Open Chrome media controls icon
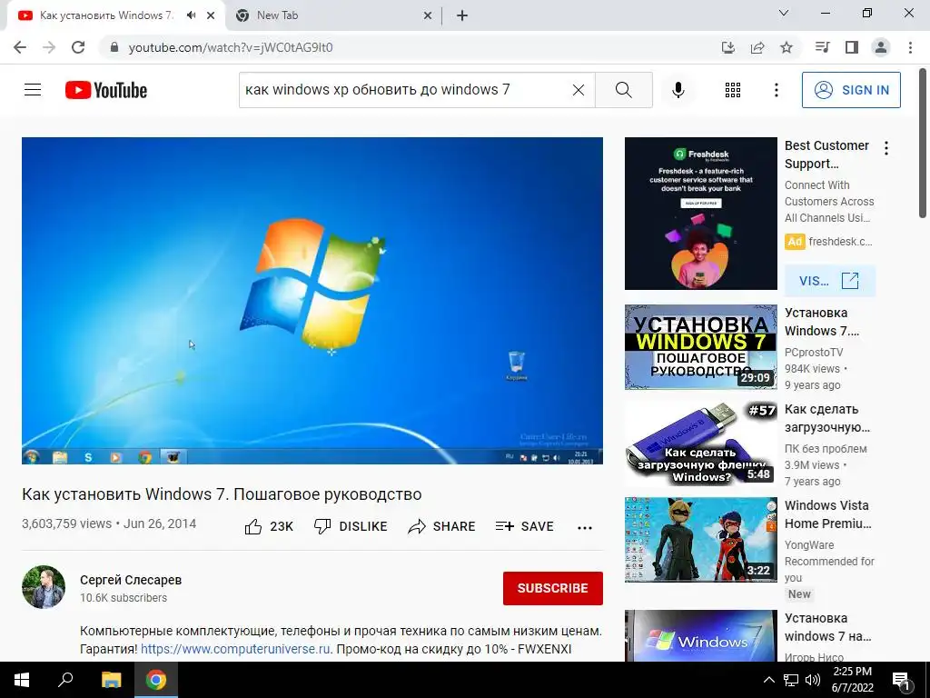The width and height of the screenshot is (930, 698). point(822,47)
